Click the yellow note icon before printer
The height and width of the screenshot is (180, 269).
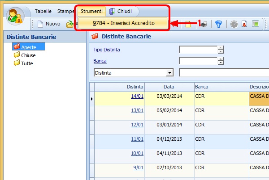189,24
